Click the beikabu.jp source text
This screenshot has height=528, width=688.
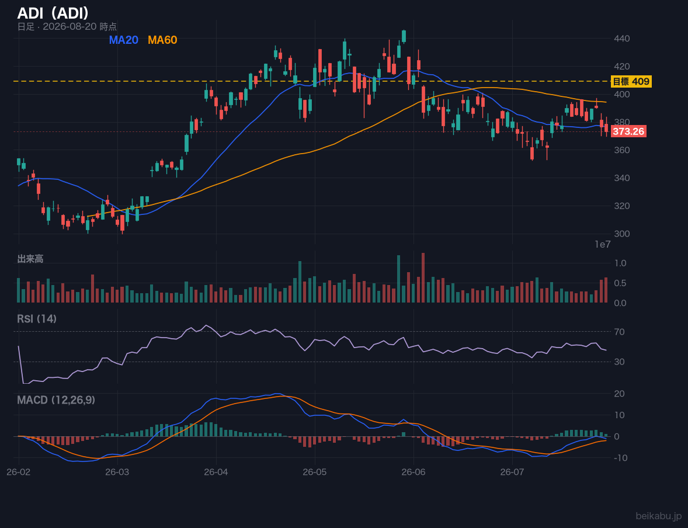click(x=659, y=516)
